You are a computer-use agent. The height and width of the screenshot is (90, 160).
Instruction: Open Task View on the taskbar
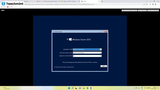[76, 88]
